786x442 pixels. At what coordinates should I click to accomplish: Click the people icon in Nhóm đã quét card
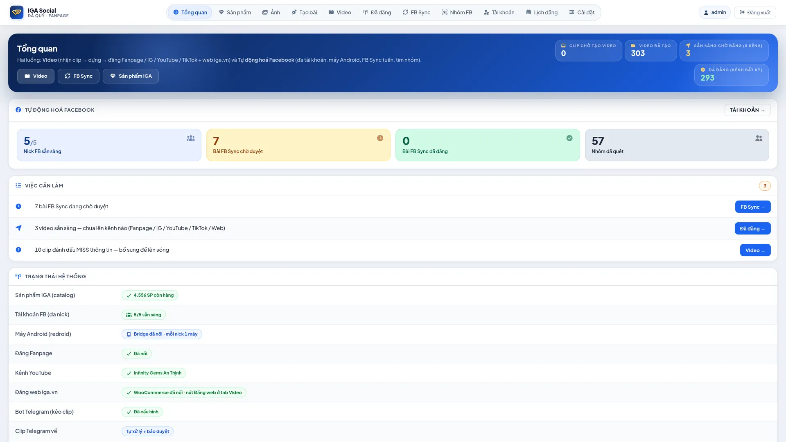(759, 138)
